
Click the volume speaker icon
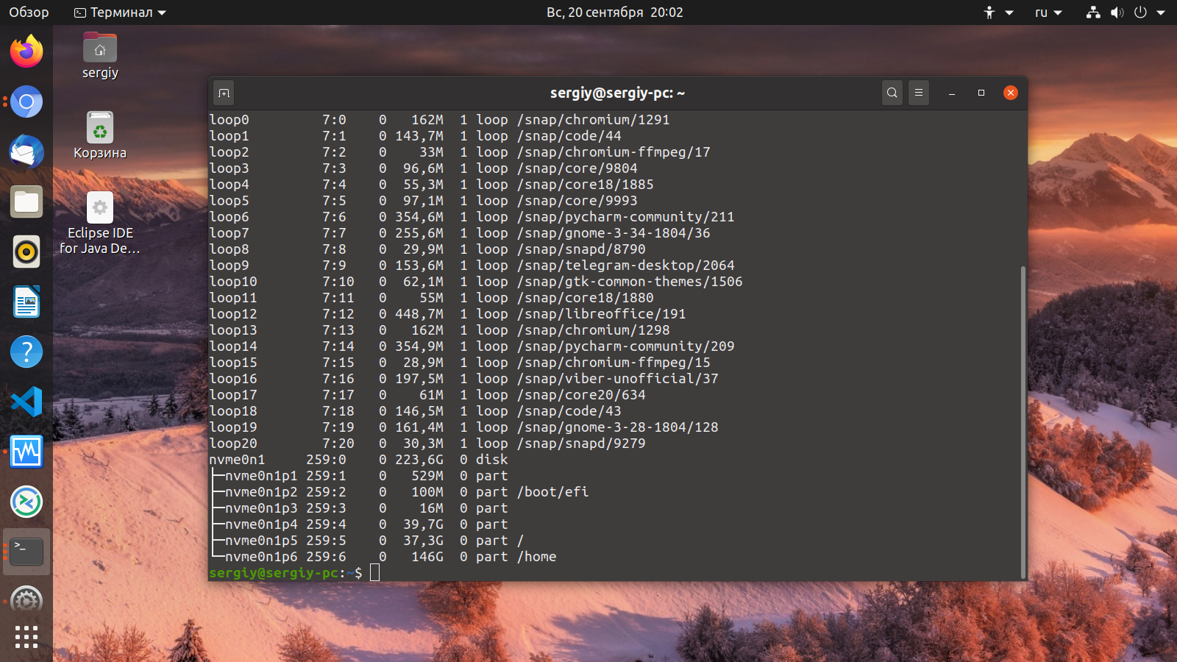1117,13
